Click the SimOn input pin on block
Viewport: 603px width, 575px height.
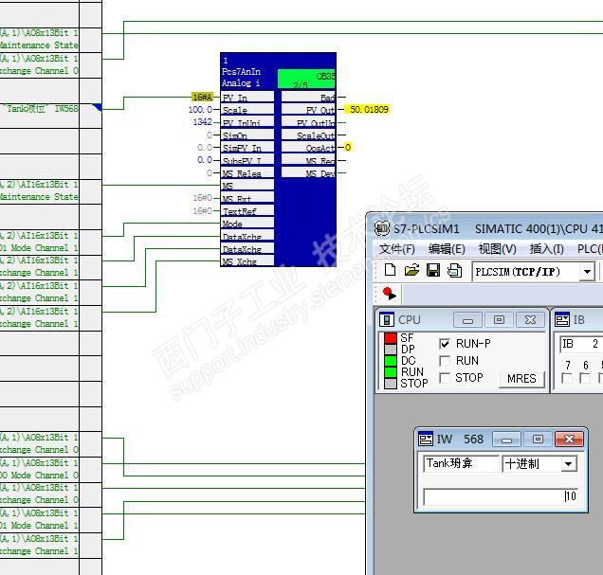point(247,135)
